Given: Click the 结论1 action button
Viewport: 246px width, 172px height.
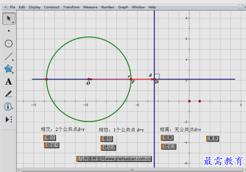Looking at the screenshot, I should 52,145.
